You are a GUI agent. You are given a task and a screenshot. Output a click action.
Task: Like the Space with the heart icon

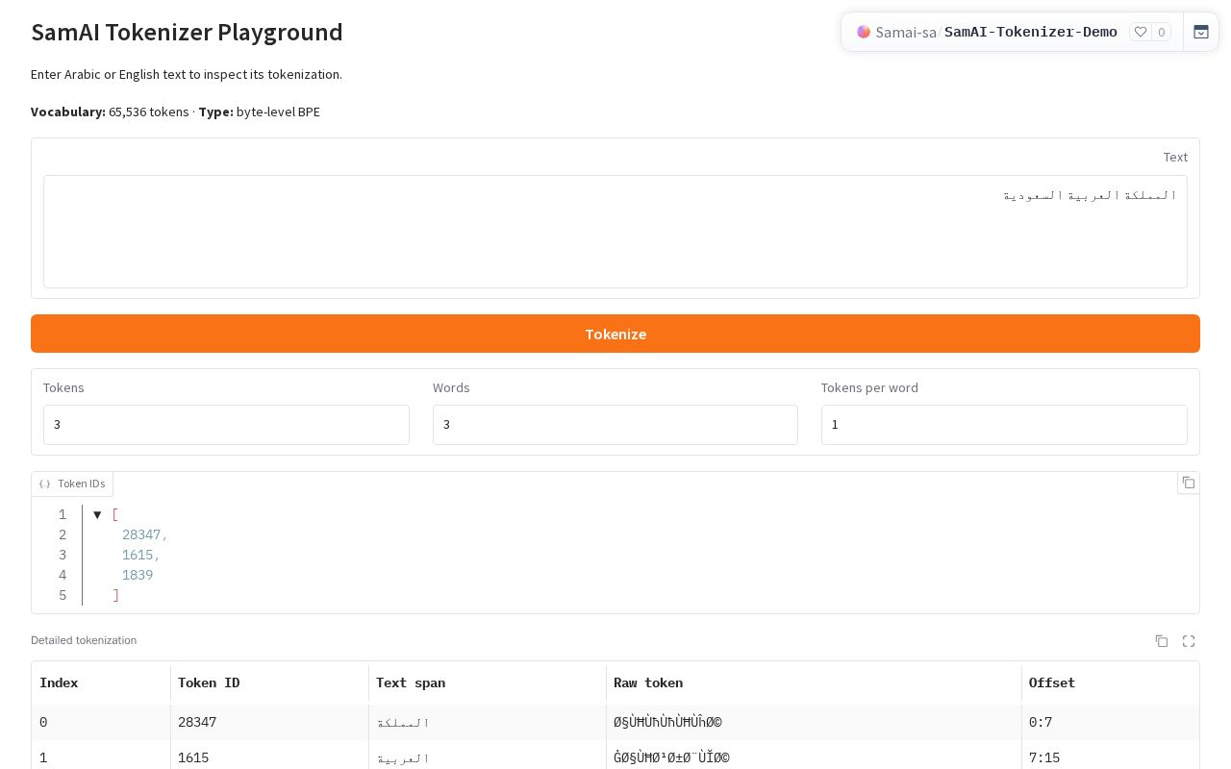[x=1141, y=32]
